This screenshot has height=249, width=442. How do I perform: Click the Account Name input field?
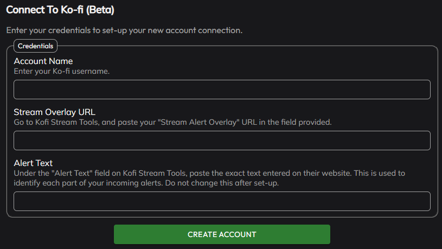tap(222, 90)
